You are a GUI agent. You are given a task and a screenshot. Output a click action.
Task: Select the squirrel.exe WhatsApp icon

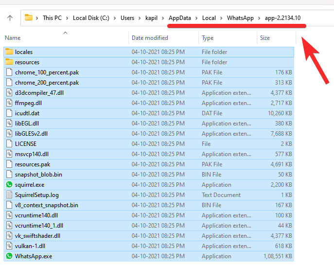pos(9,185)
